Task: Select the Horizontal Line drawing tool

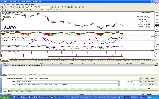Action: pyautogui.click(x=12, y=10)
